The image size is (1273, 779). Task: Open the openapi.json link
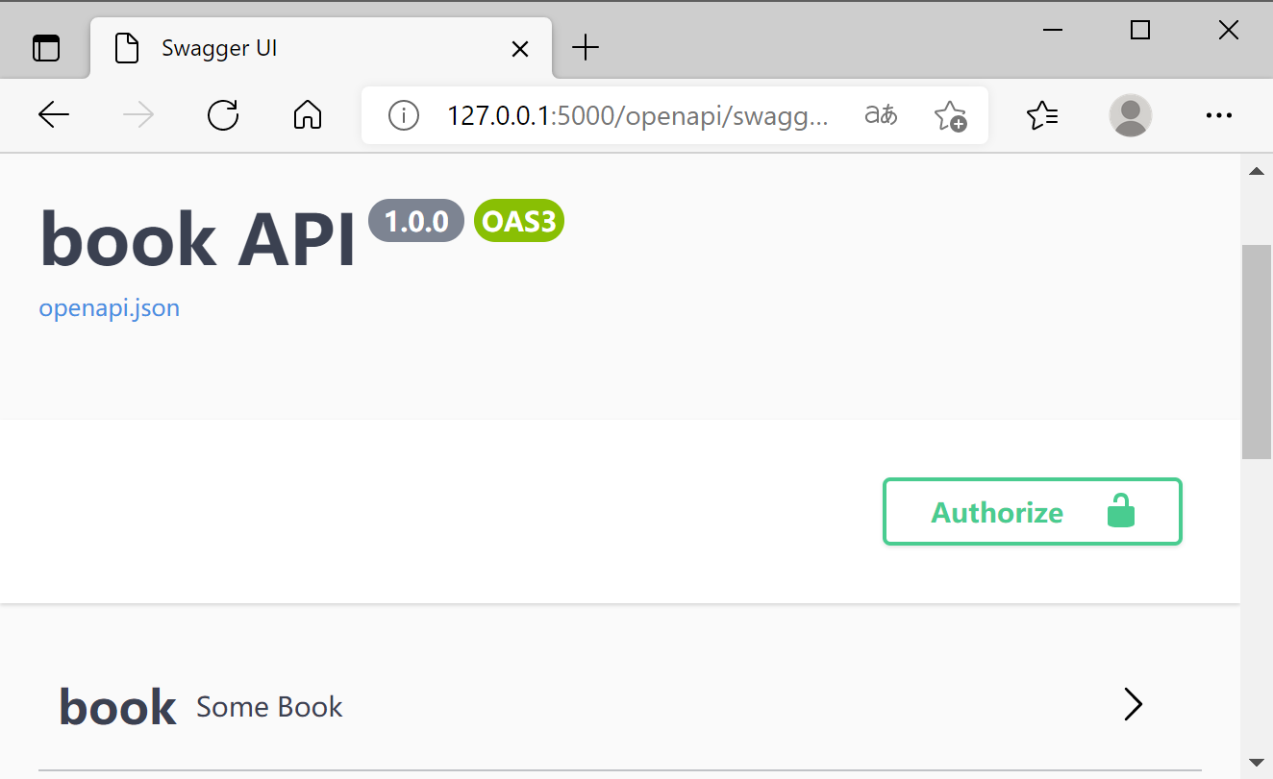(109, 308)
